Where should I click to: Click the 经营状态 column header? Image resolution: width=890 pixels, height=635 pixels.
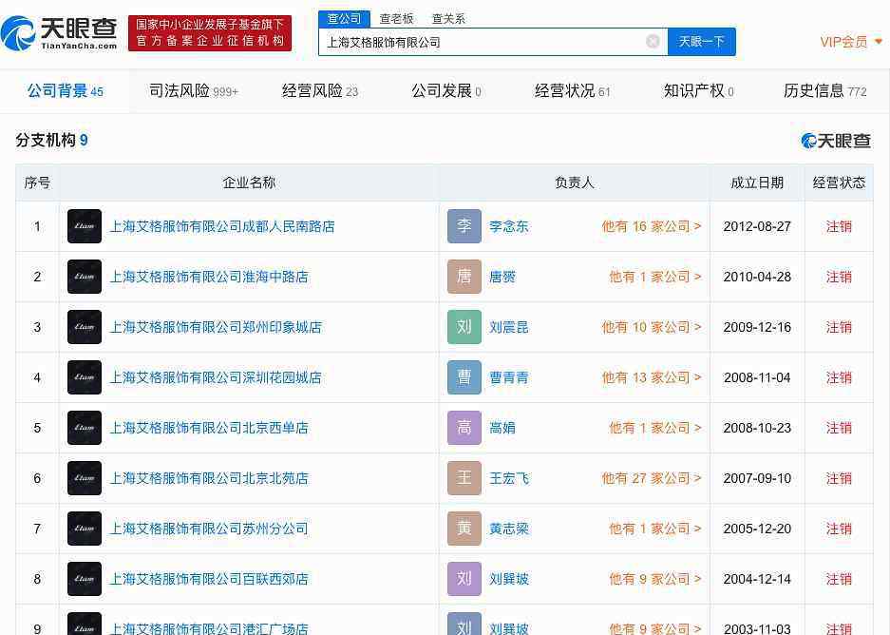839,183
